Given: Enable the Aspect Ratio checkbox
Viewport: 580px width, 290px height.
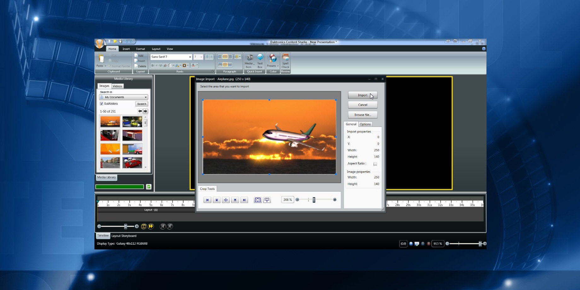Looking at the screenshot, I should tap(375, 164).
